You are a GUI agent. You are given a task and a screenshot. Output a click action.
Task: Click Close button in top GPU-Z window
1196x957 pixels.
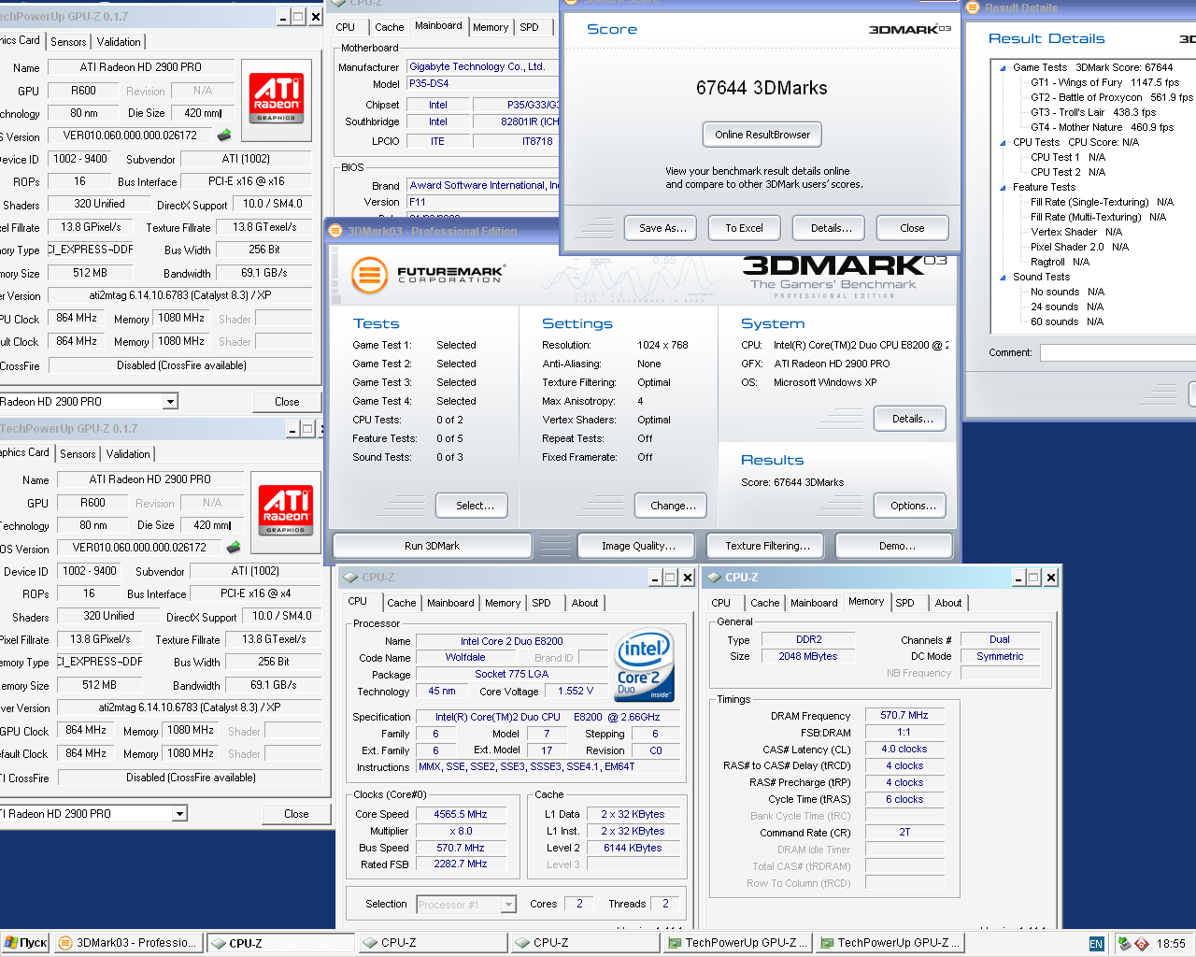(287, 402)
